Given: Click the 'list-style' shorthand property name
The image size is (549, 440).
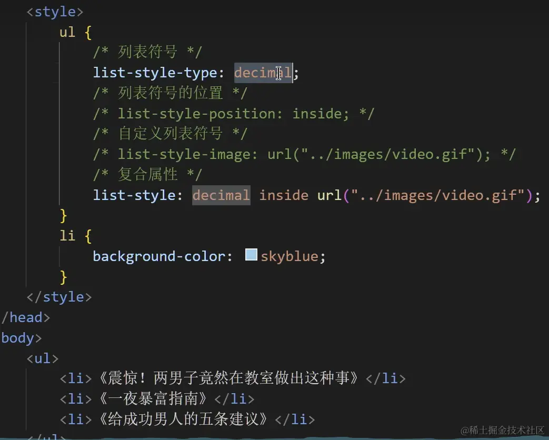Looking at the screenshot, I should tap(134, 195).
